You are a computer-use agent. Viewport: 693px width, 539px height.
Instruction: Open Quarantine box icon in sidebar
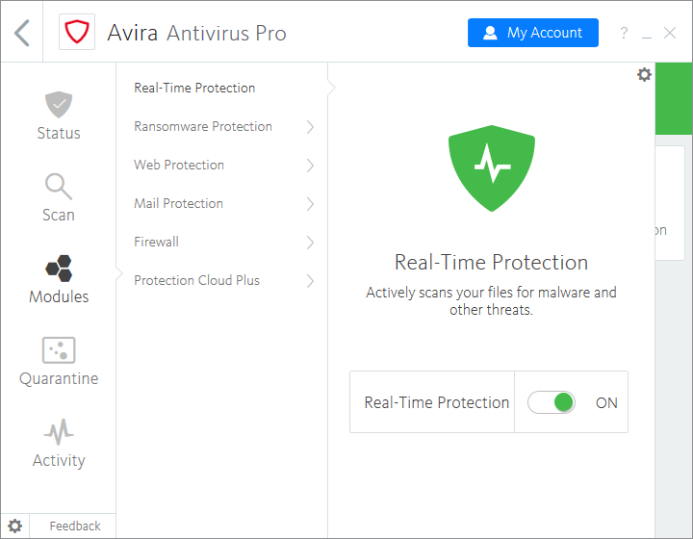click(59, 350)
